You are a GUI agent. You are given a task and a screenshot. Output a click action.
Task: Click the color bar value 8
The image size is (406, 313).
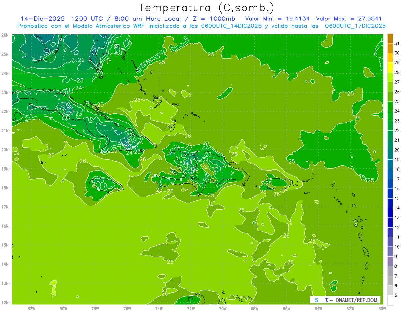[396, 266]
